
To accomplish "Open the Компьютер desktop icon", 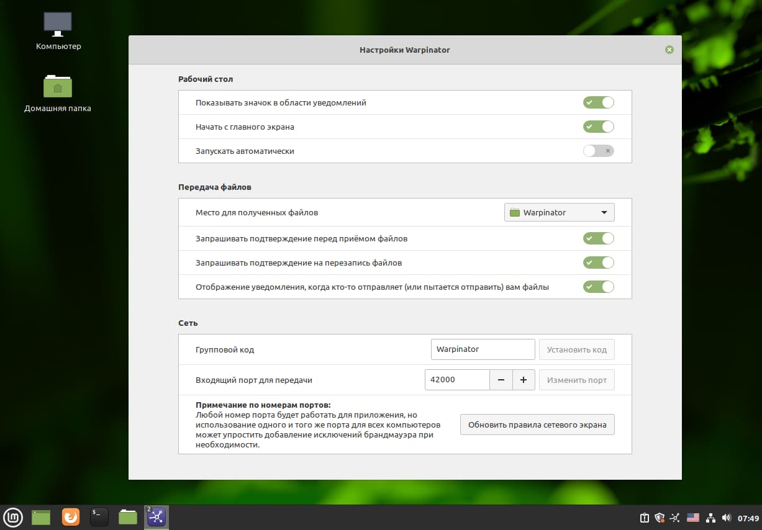I will pos(58,31).
